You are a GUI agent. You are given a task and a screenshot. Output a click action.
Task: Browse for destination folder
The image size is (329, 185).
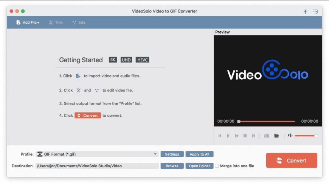pyautogui.click(x=172, y=166)
